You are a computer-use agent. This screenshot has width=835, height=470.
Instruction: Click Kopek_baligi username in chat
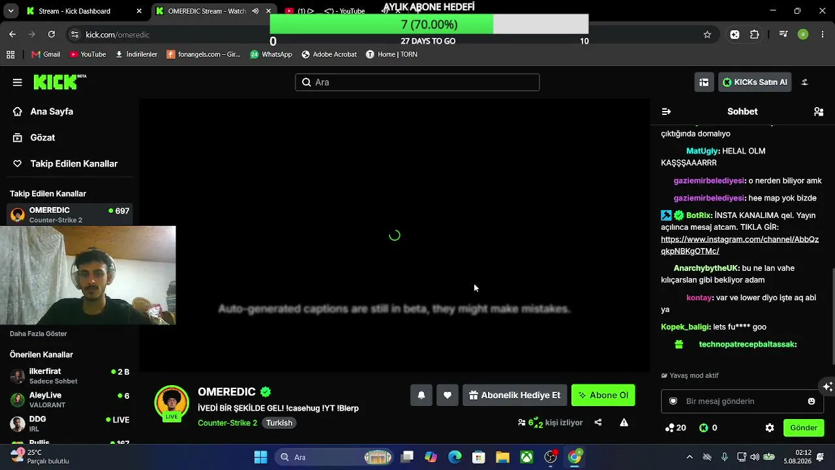(685, 327)
